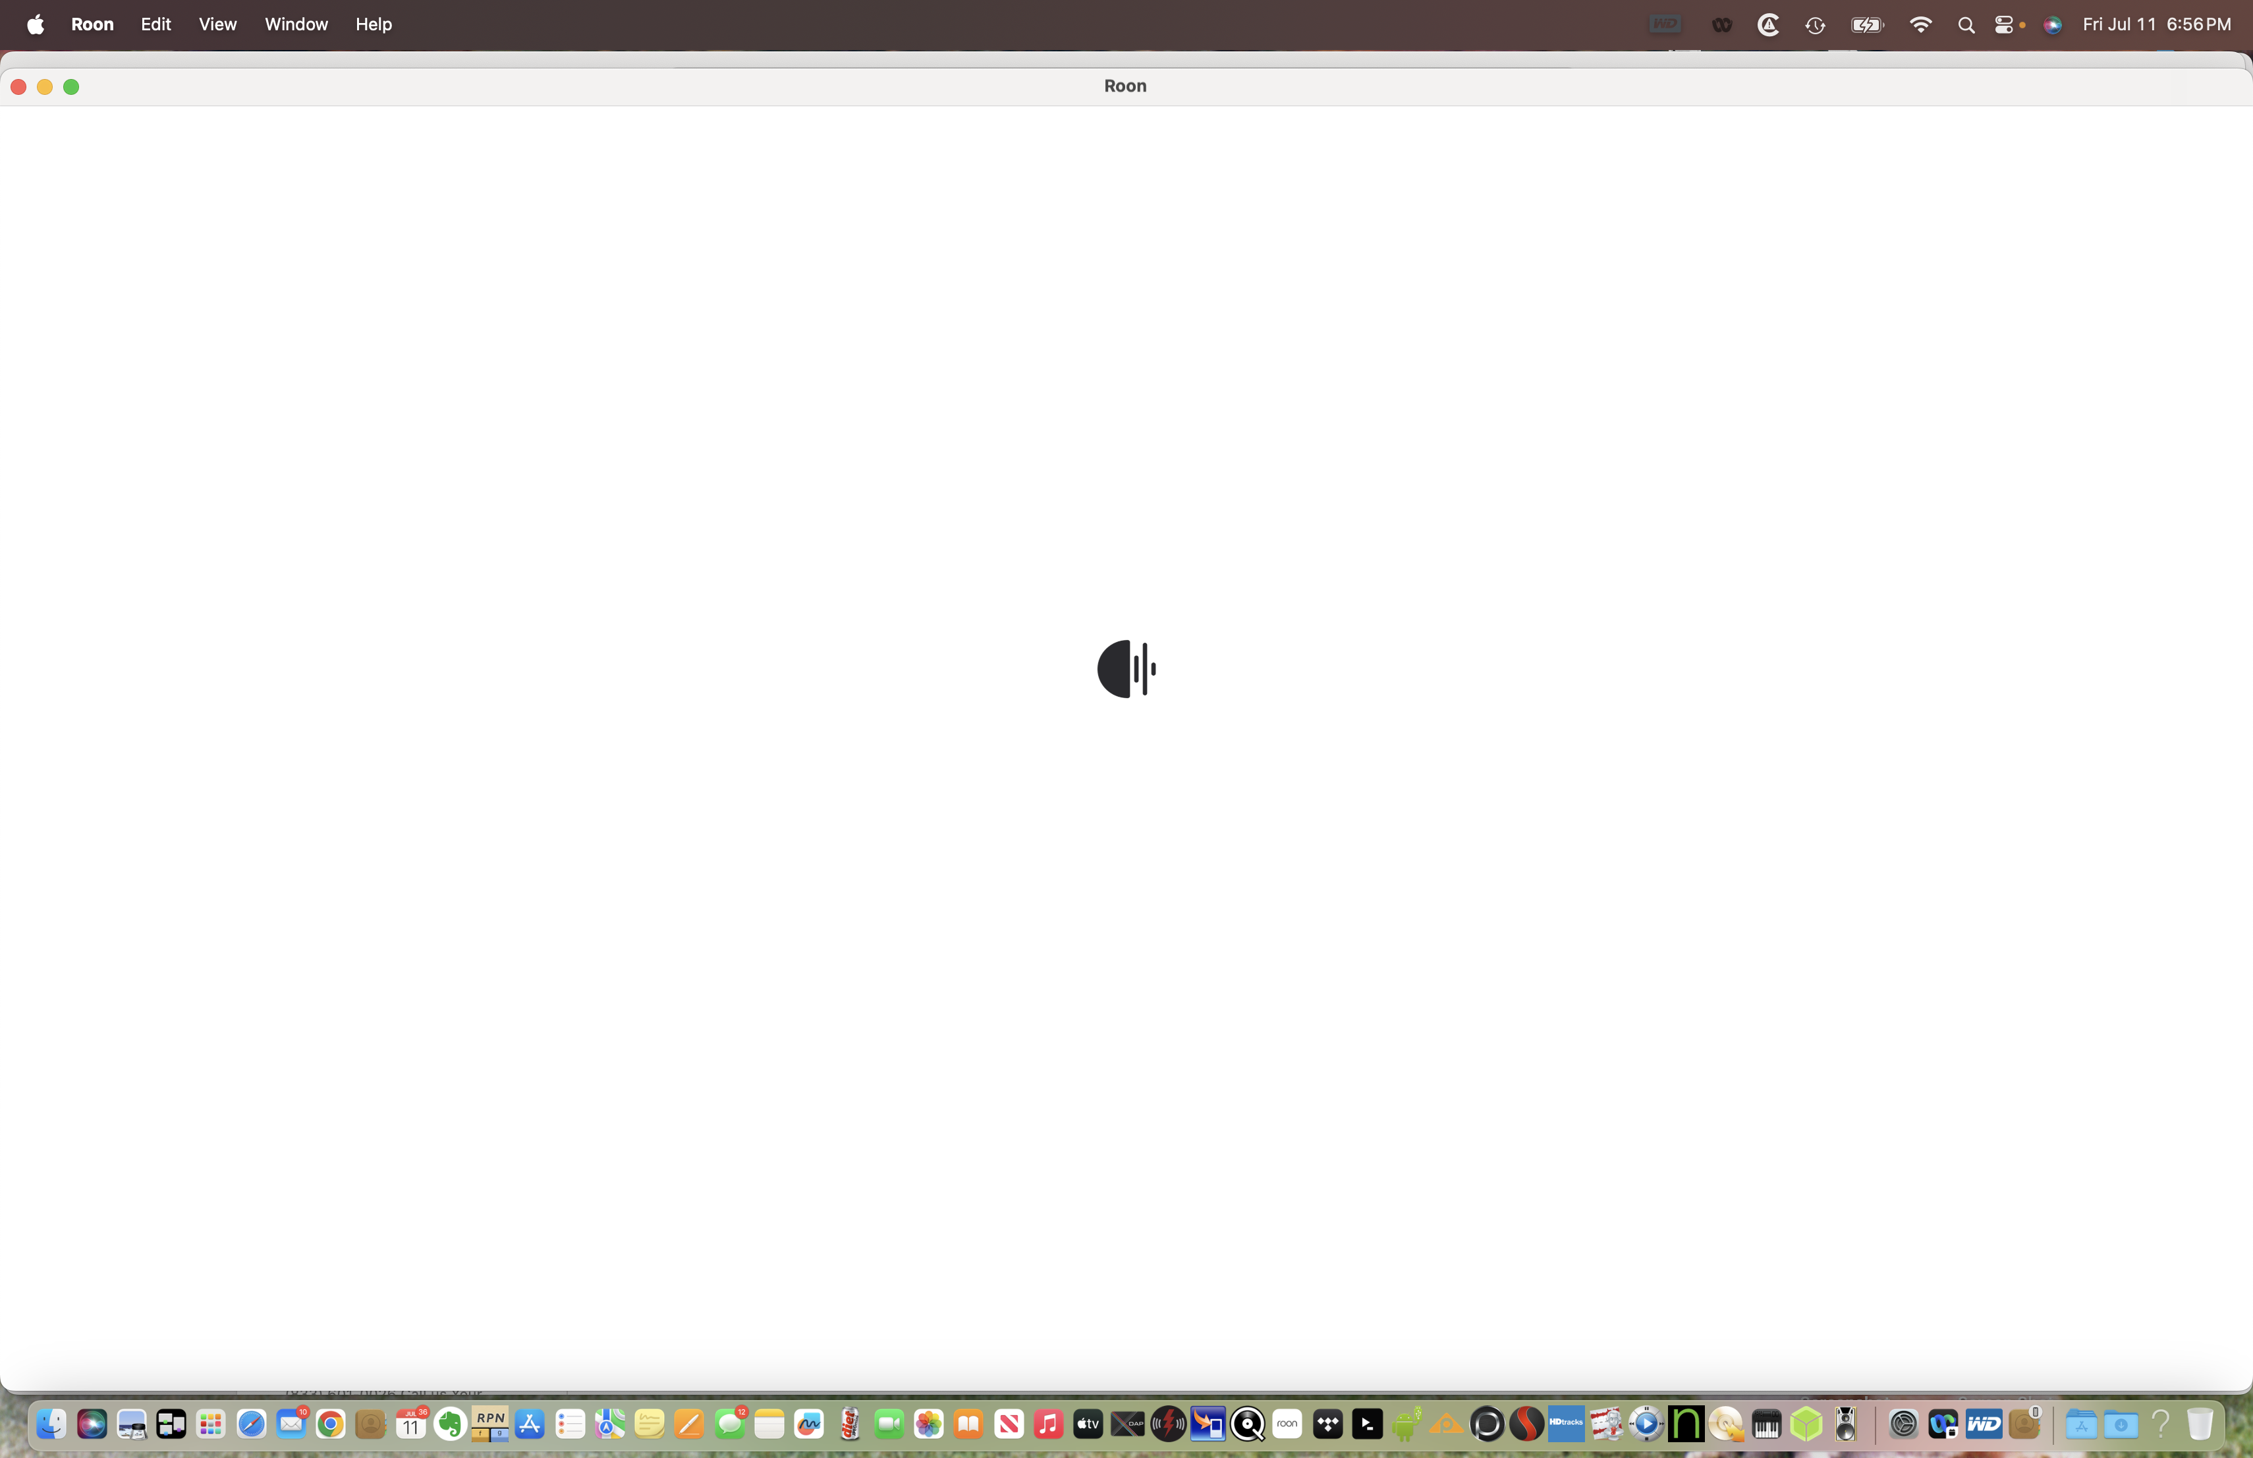Open HDtracks app in the dock
2253x1458 pixels.
point(1567,1424)
